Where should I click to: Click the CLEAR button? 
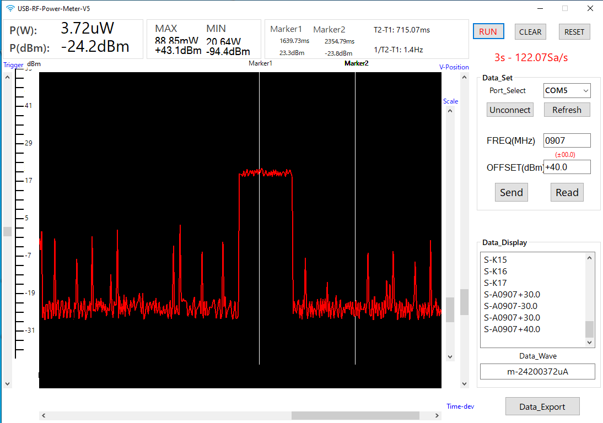coord(530,32)
